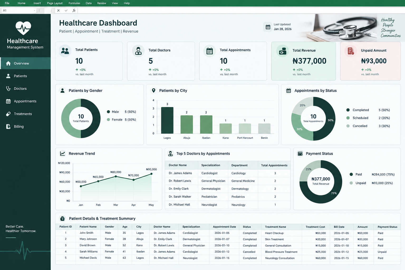Click the Completed legend color dot

348,110
